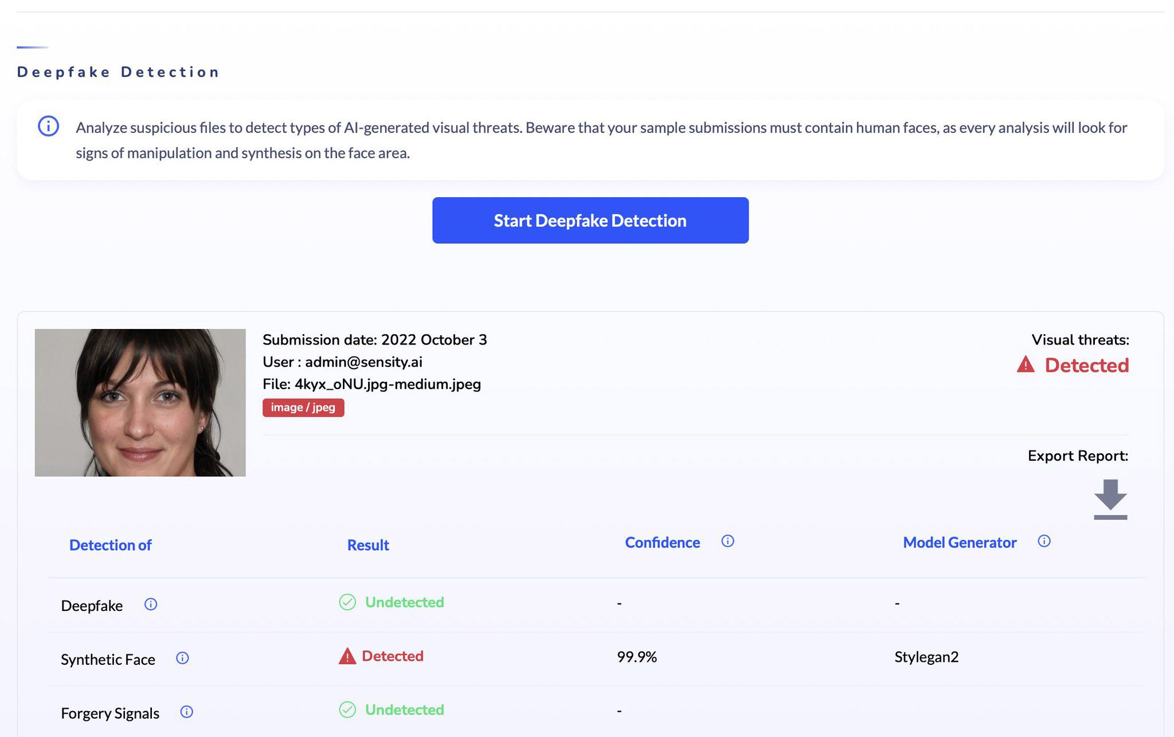Screen dimensions: 1174x737
Task: Click the Submission date 2022 October 3 text
Action: [x=375, y=340]
